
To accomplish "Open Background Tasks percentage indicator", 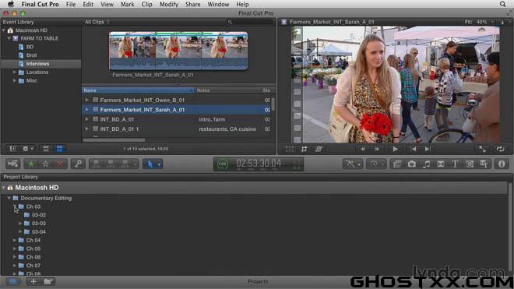I will tap(222, 164).
